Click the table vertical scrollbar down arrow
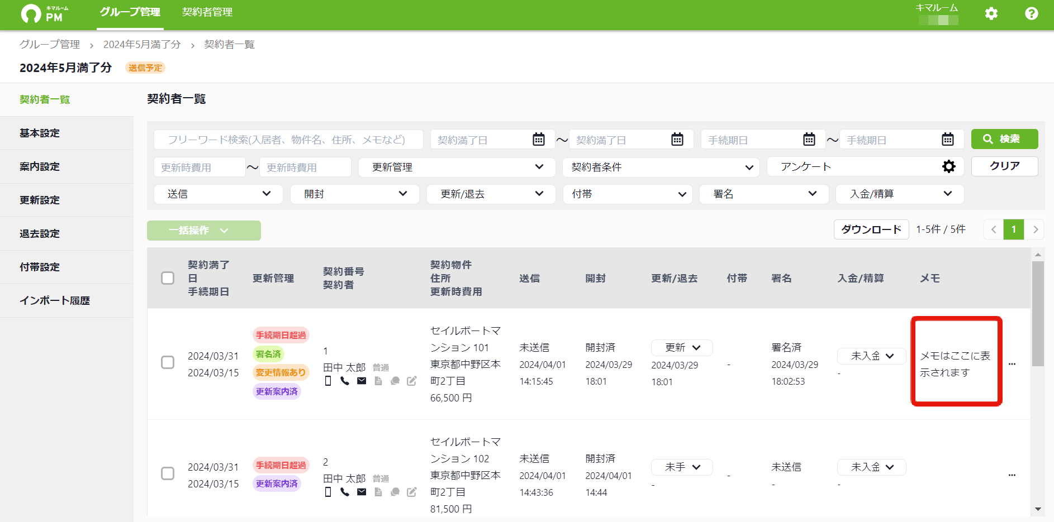The width and height of the screenshot is (1054, 522). click(x=1038, y=509)
